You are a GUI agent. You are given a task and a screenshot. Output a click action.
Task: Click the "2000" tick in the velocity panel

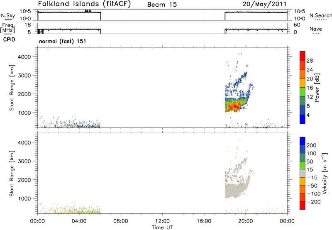pos(25,180)
